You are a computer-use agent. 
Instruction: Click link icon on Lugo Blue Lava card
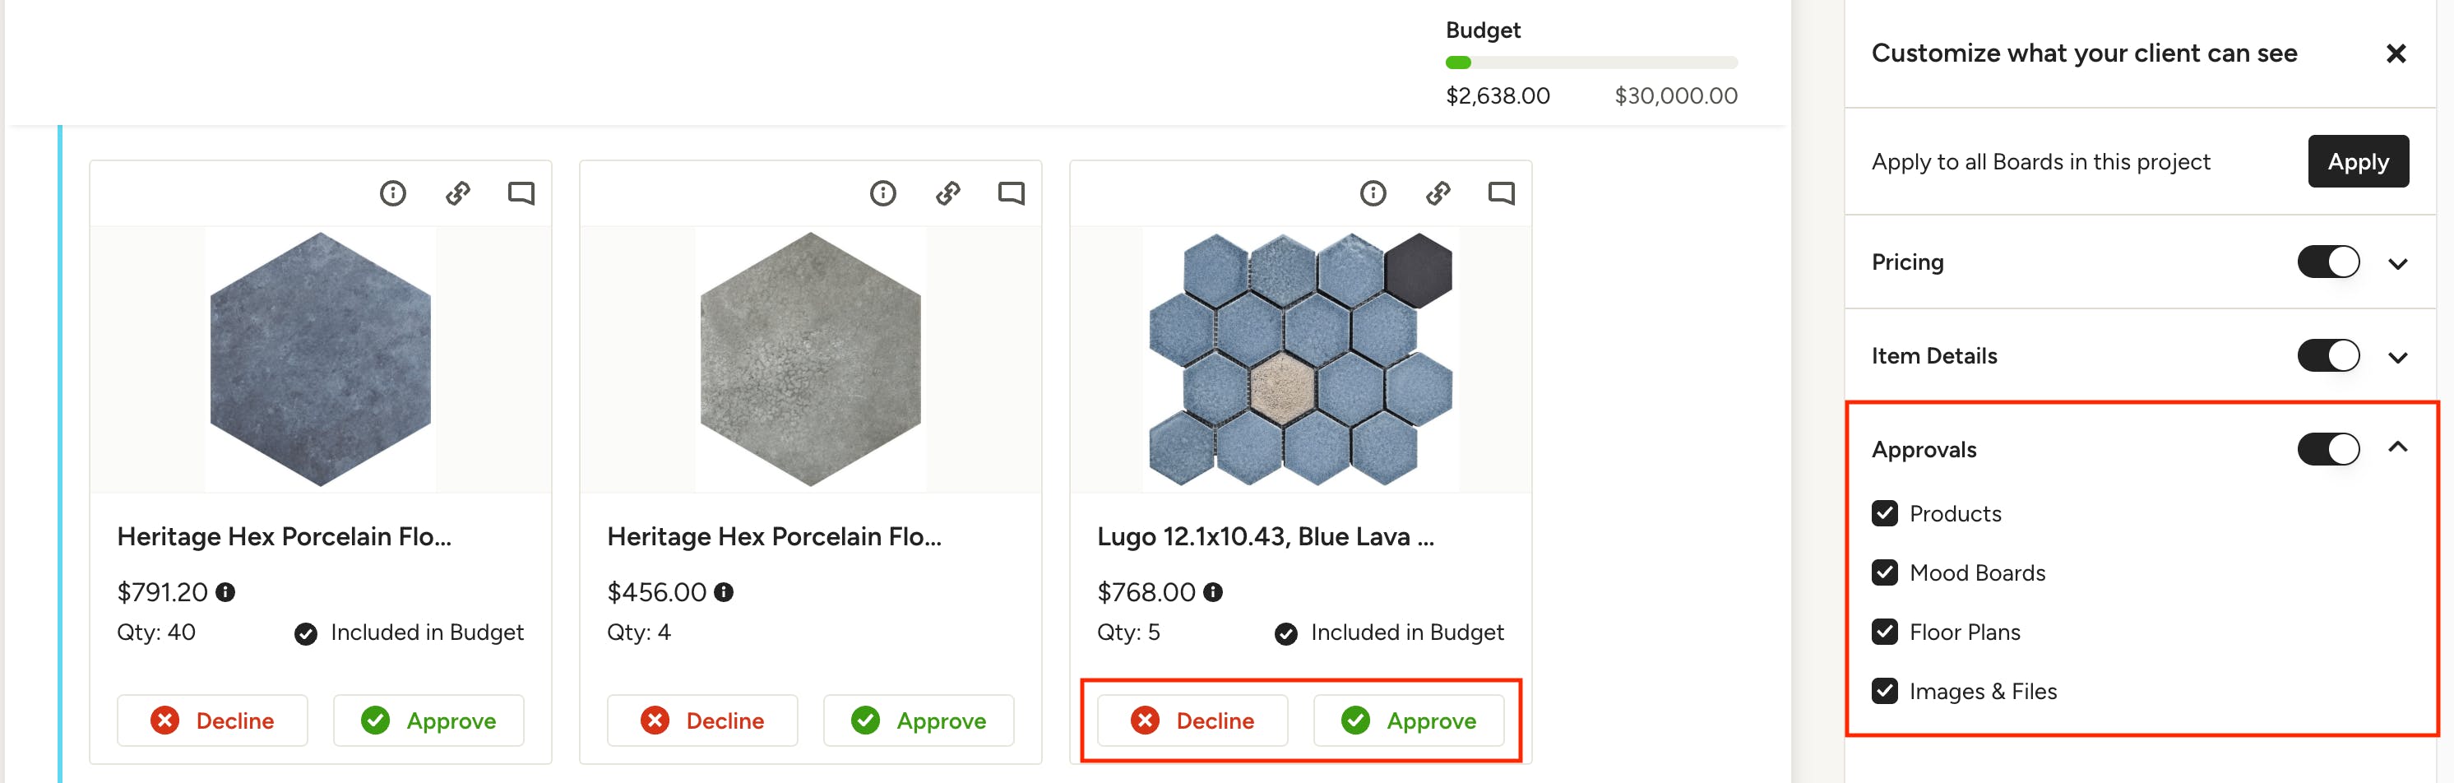click(1438, 193)
